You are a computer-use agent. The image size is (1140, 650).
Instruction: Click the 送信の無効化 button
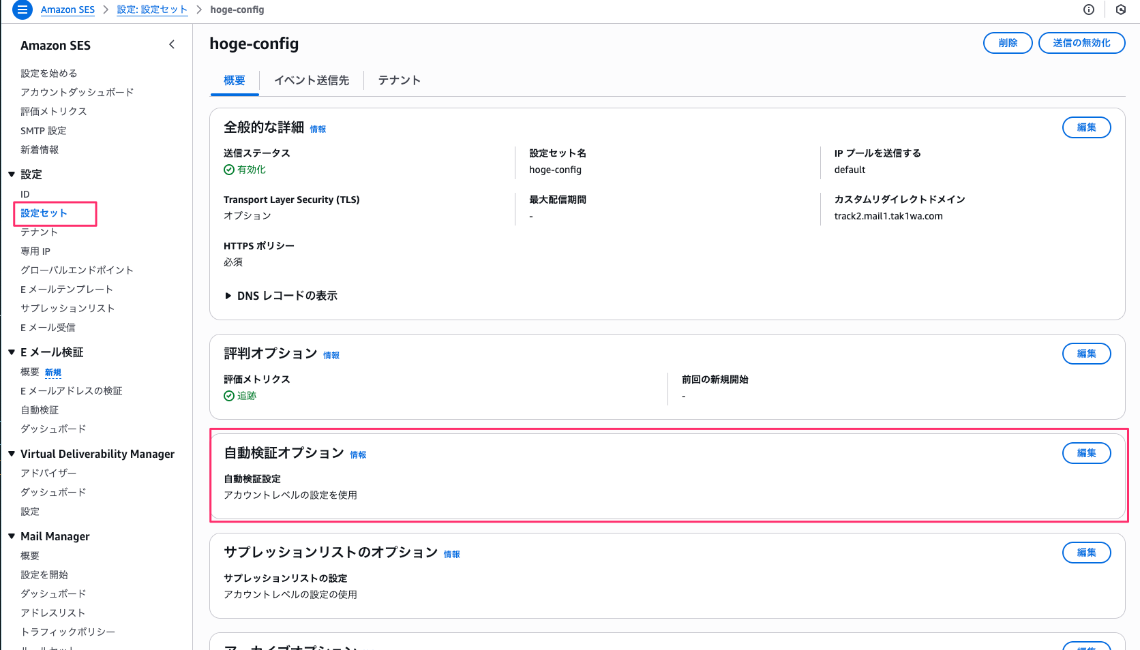(1081, 43)
